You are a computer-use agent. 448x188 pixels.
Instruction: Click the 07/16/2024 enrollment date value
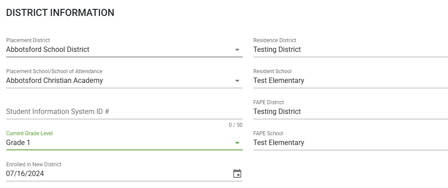[x=25, y=173]
